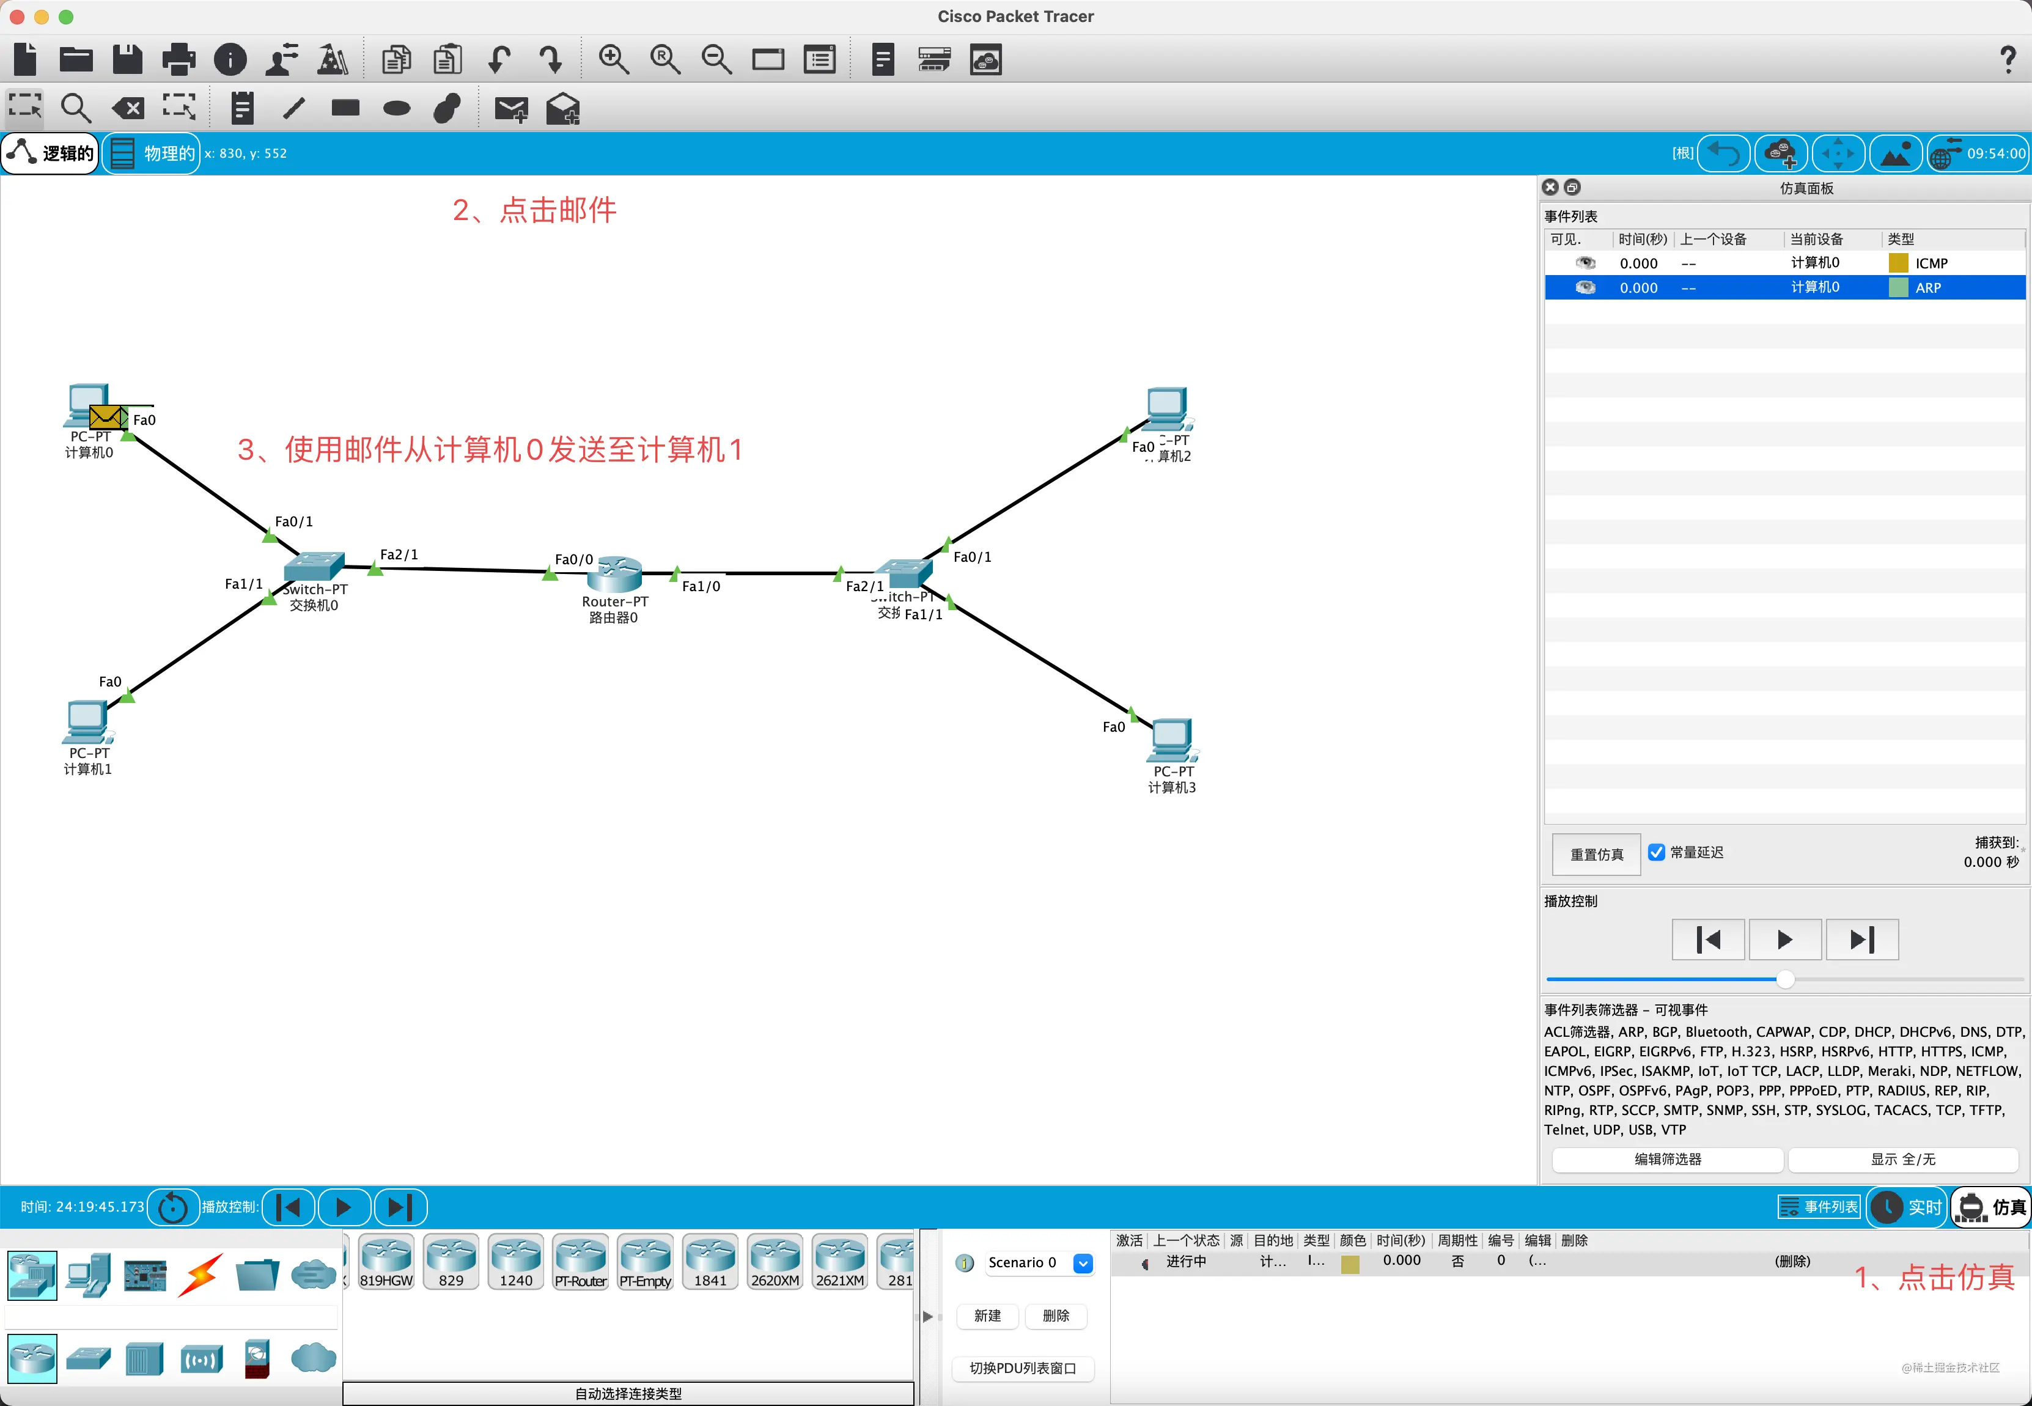Undo the last action

(499, 59)
